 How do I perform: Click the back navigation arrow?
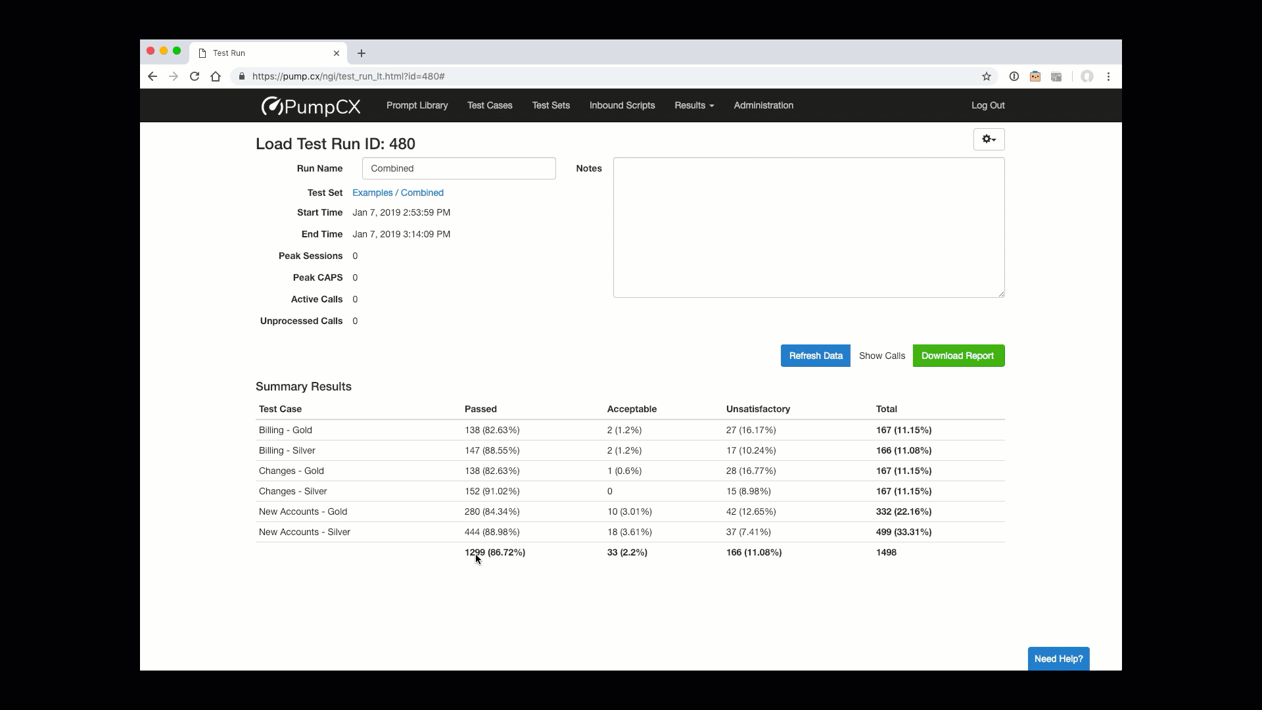pyautogui.click(x=152, y=76)
